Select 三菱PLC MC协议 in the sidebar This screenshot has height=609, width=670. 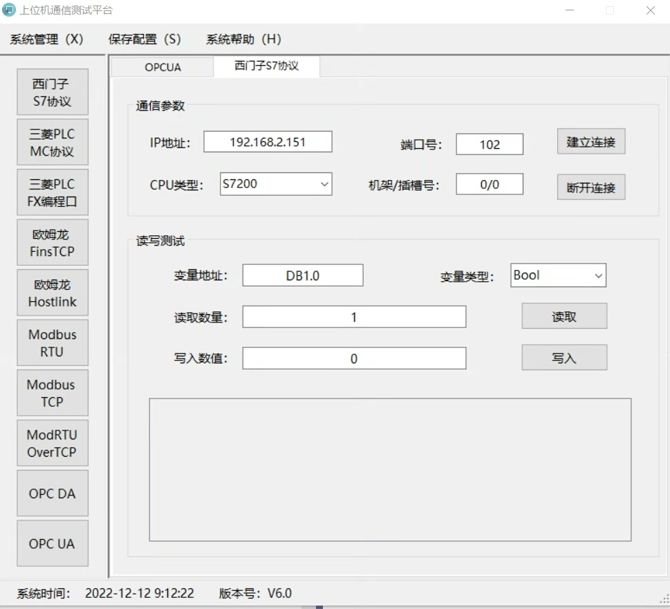[53, 143]
